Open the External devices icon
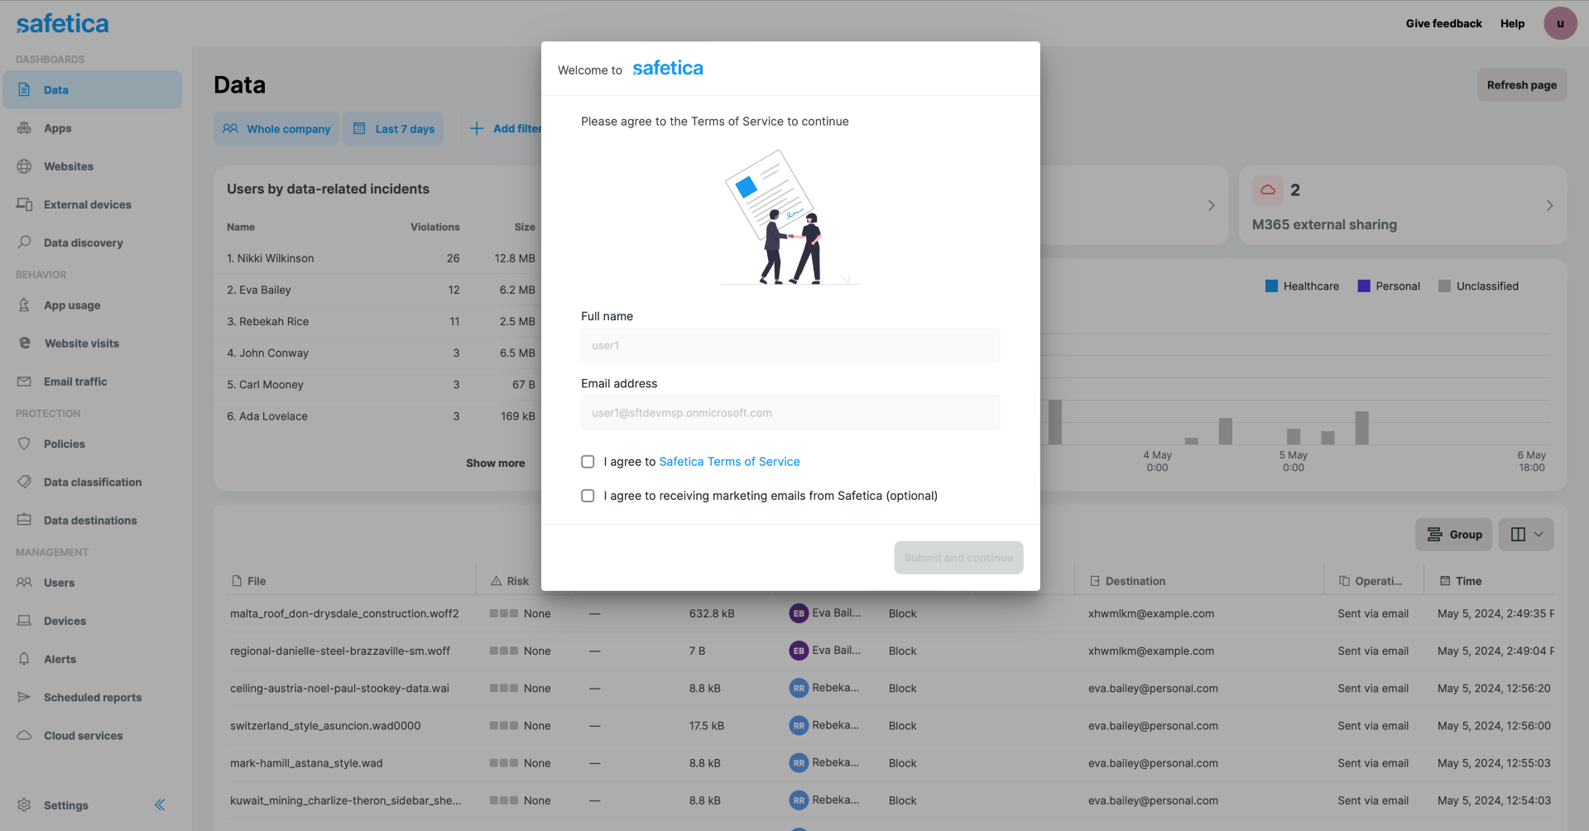The image size is (1589, 831). point(24,204)
